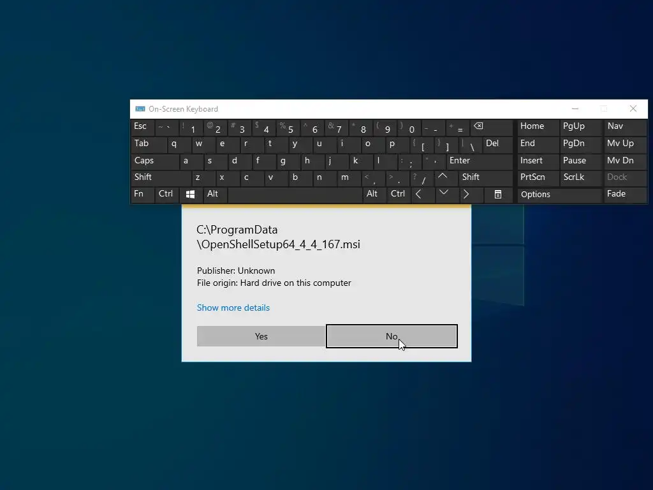Image resolution: width=653 pixels, height=490 pixels.
Task: Click the forward slash key
Action: (x=422, y=178)
